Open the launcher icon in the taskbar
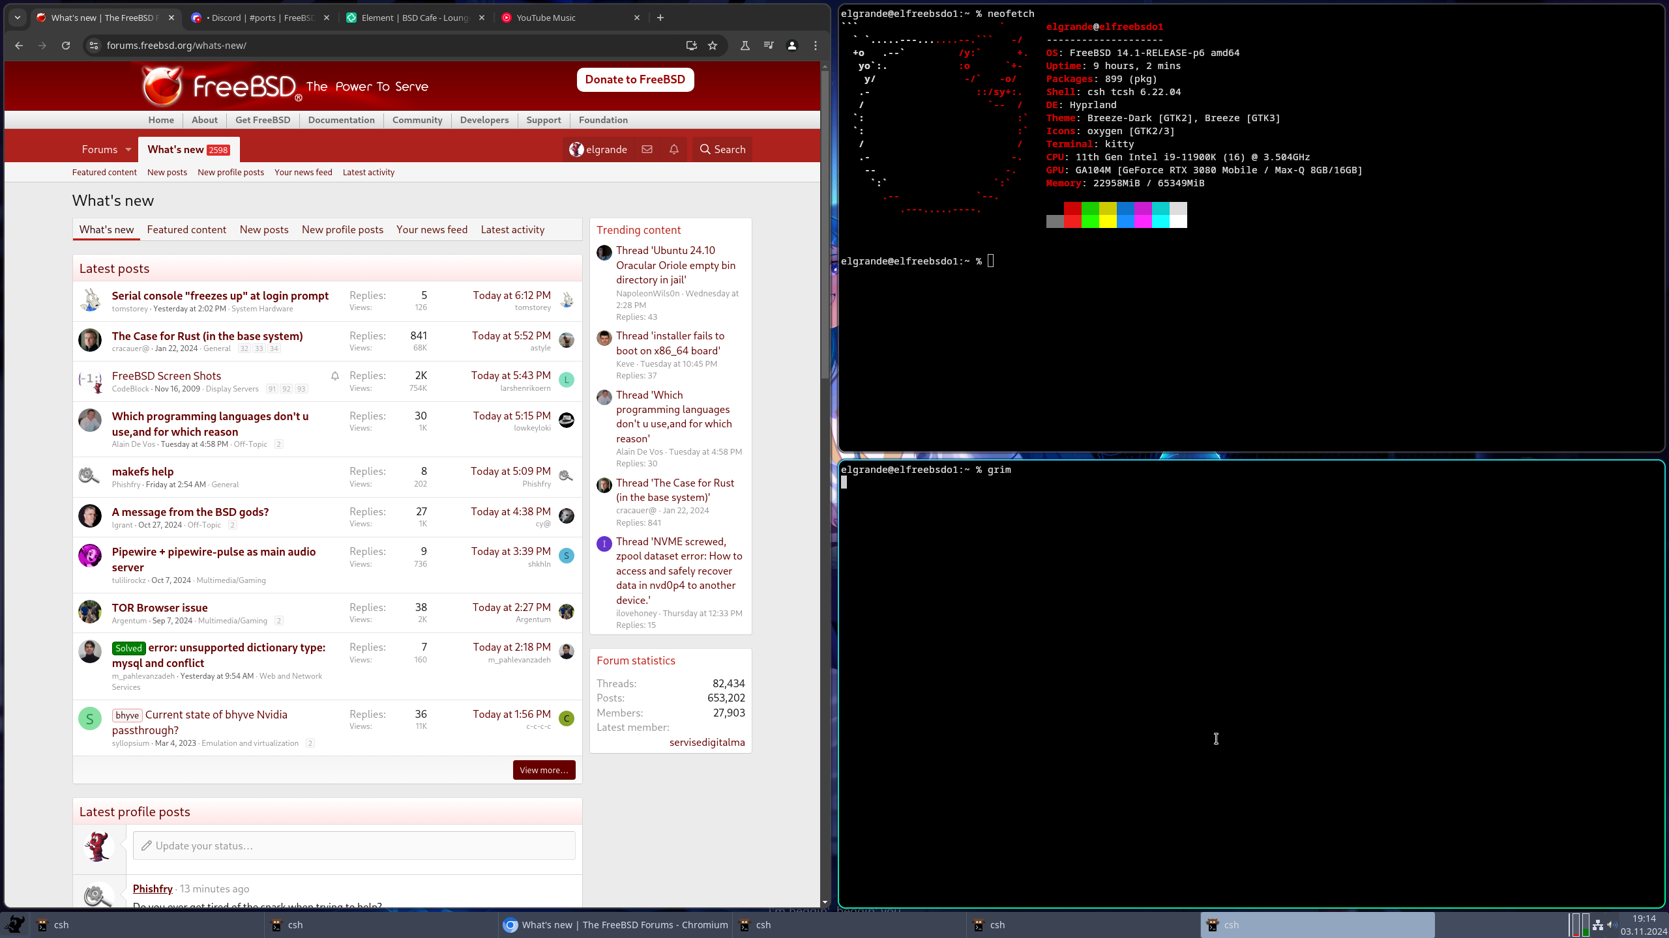 14,924
